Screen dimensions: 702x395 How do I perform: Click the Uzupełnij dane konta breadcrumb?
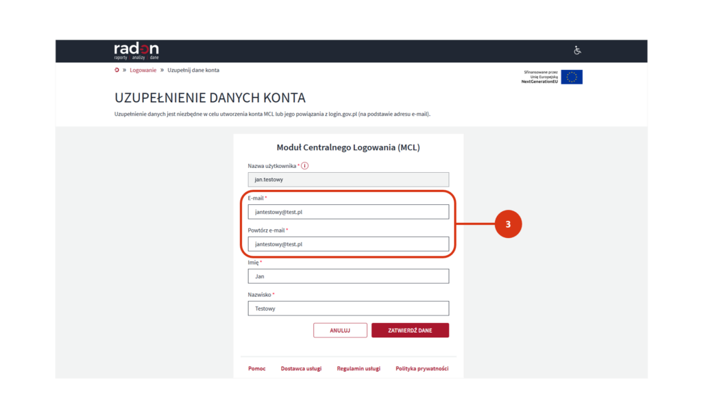[x=193, y=71]
